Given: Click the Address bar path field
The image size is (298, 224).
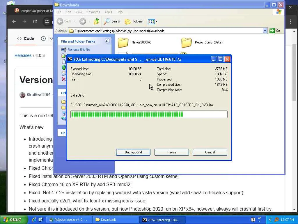Looking at the screenshot, I should coord(165,31).
